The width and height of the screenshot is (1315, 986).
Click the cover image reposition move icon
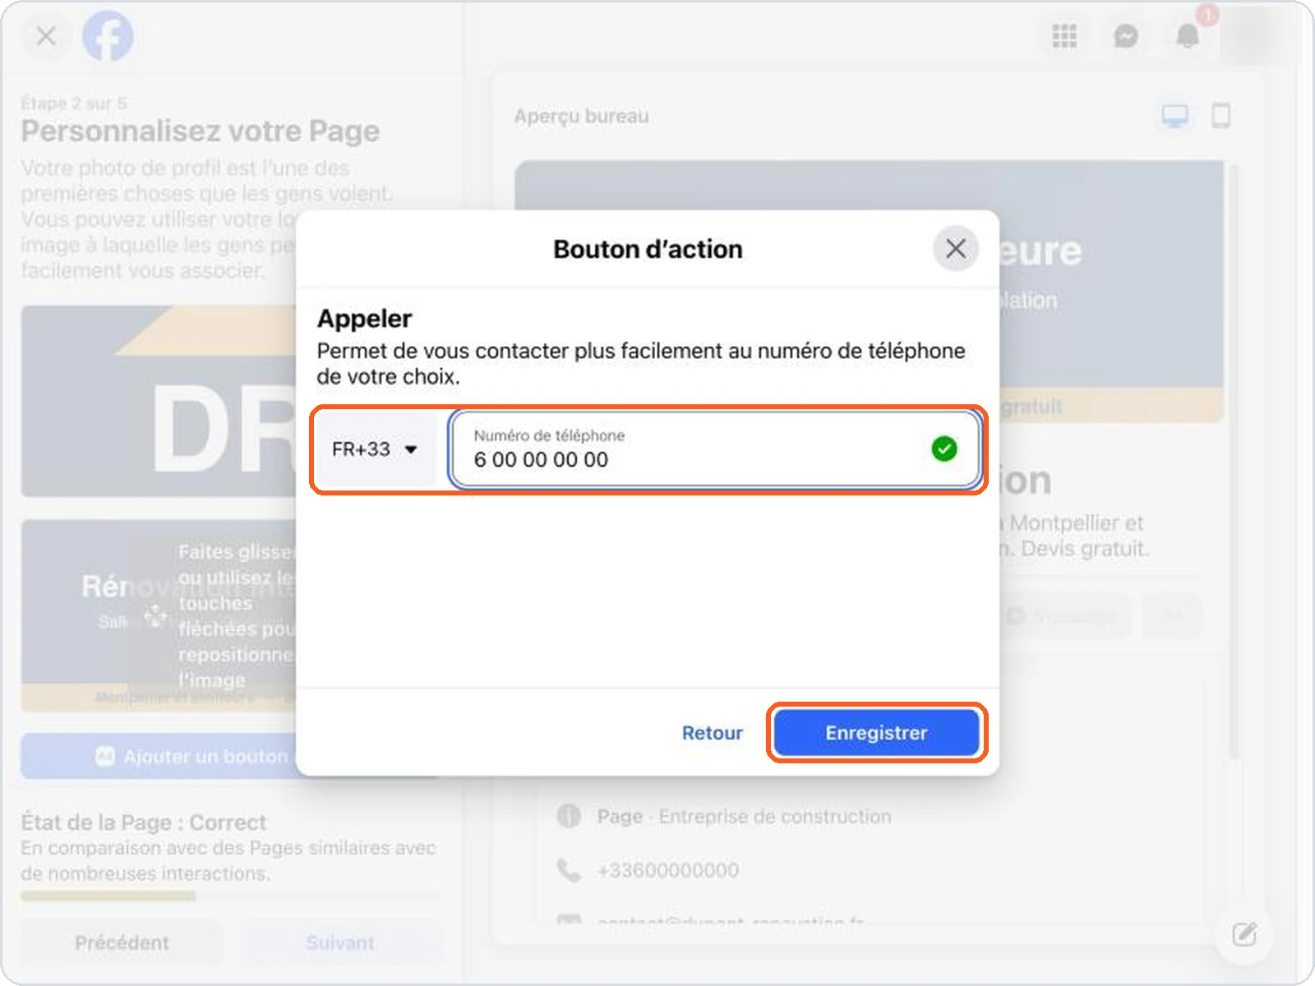[x=155, y=616]
